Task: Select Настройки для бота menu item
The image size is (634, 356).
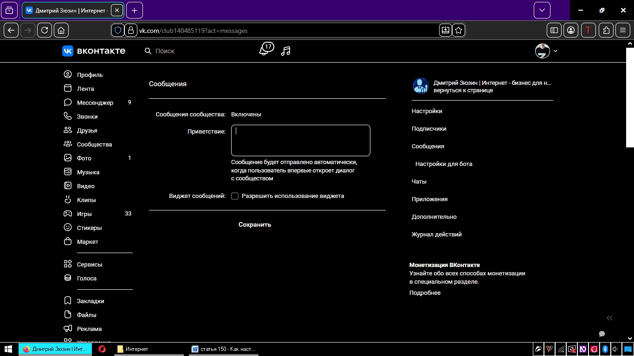Action: [x=443, y=164]
